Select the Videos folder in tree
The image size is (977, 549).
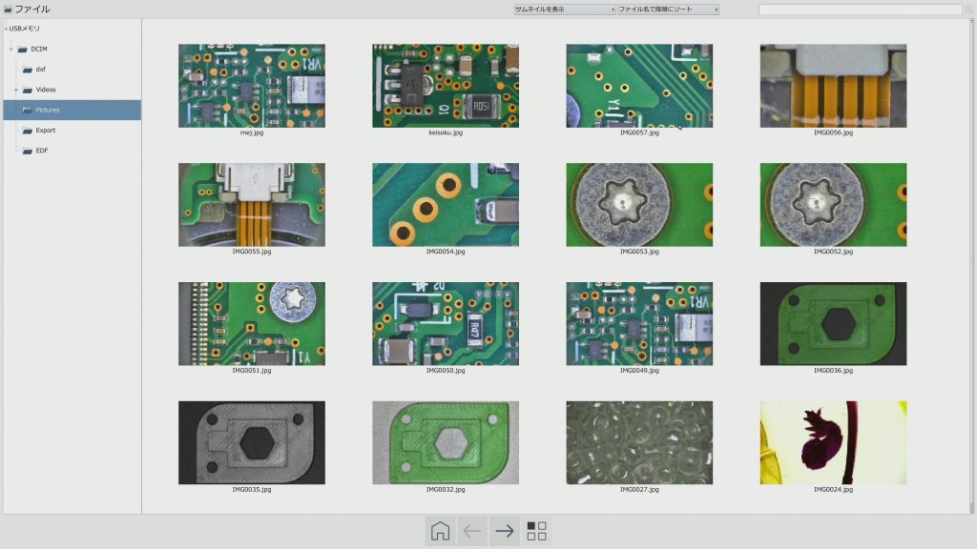pyautogui.click(x=46, y=90)
